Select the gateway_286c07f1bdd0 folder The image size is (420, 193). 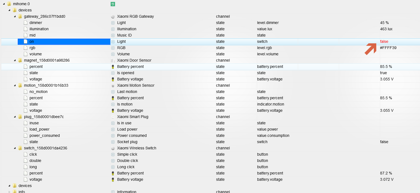tap(45, 16)
